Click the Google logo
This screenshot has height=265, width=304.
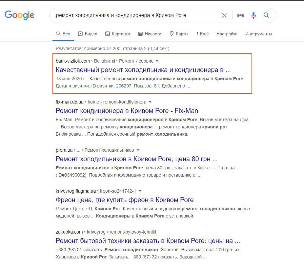[19, 15]
